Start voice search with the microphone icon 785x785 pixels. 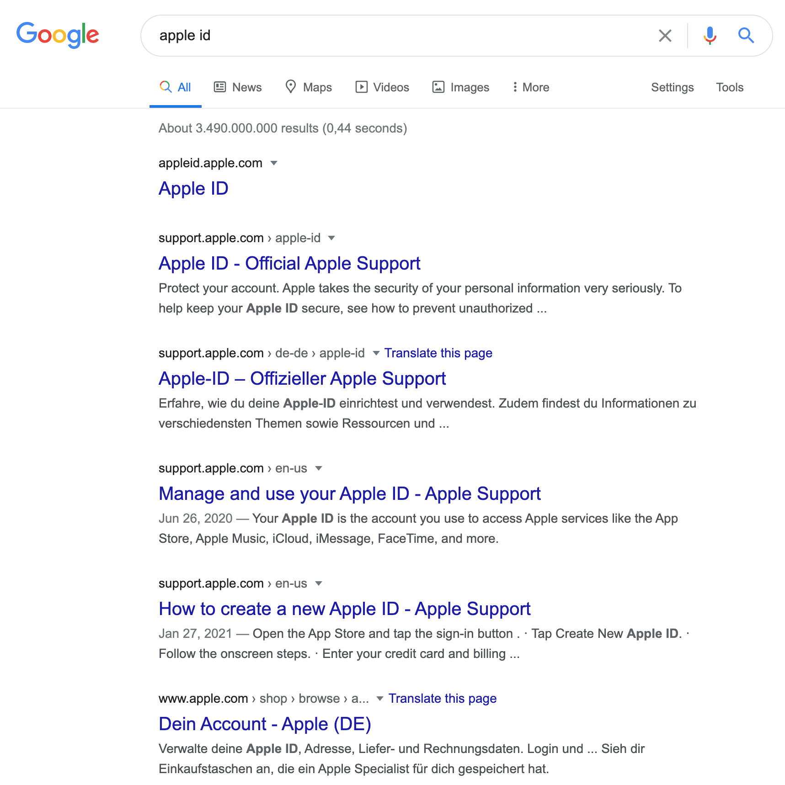point(710,36)
